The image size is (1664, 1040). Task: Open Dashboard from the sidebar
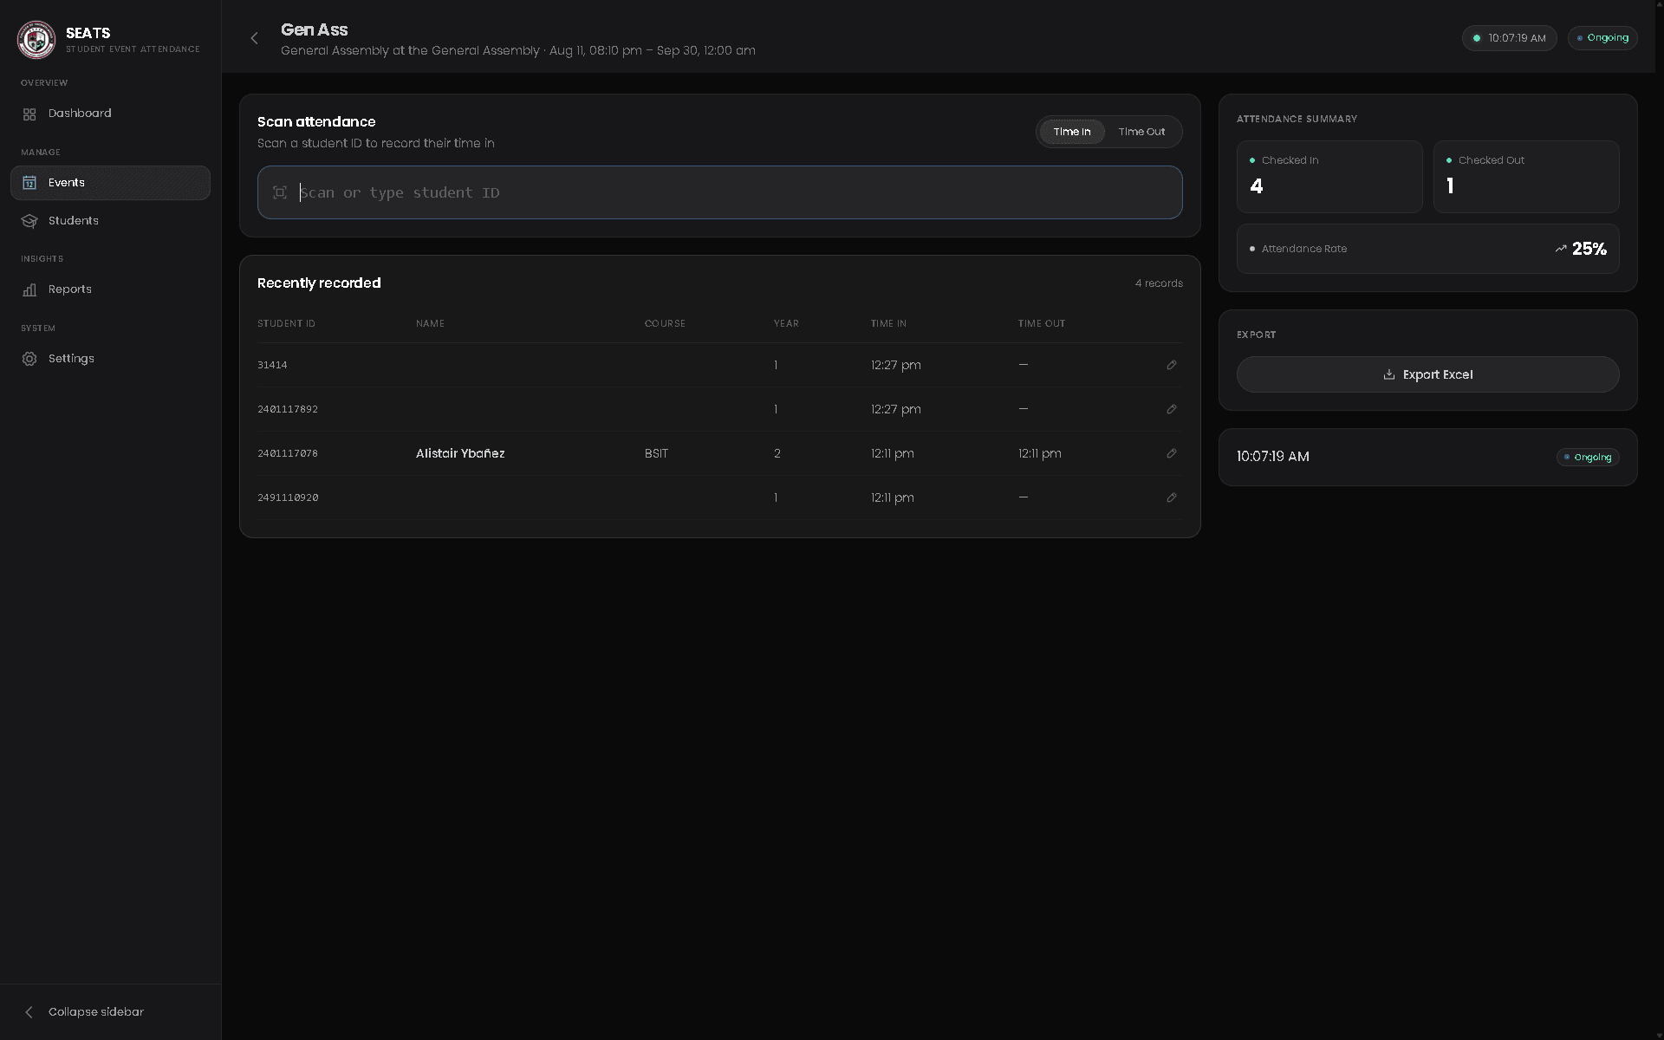tap(110, 114)
